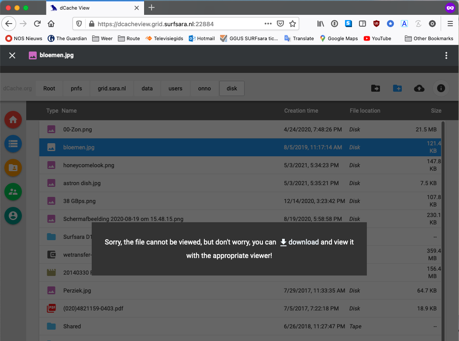Click the Type column header
This screenshot has width=459, height=341.
[x=52, y=110]
